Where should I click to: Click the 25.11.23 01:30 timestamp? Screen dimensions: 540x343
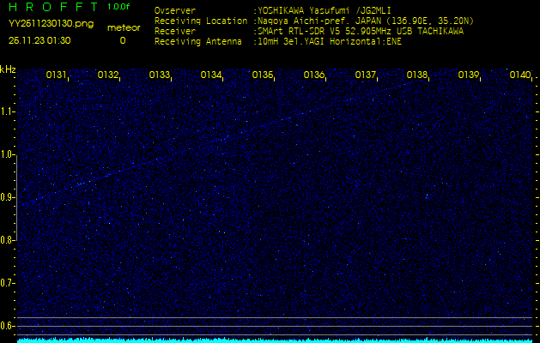[39, 40]
